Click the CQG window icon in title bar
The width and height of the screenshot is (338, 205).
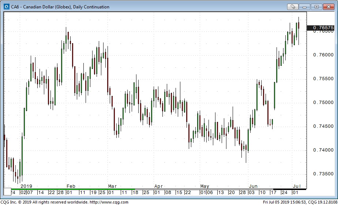click(7, 7)
